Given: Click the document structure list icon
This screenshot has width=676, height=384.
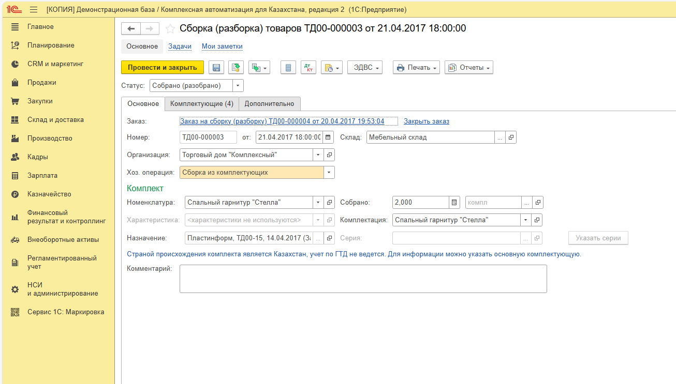Looking at the screenshot, I should pos(288,68).
